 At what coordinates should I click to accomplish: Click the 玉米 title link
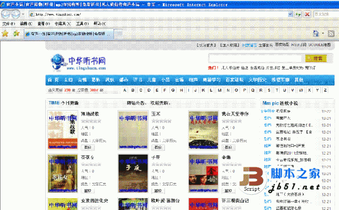156,114
